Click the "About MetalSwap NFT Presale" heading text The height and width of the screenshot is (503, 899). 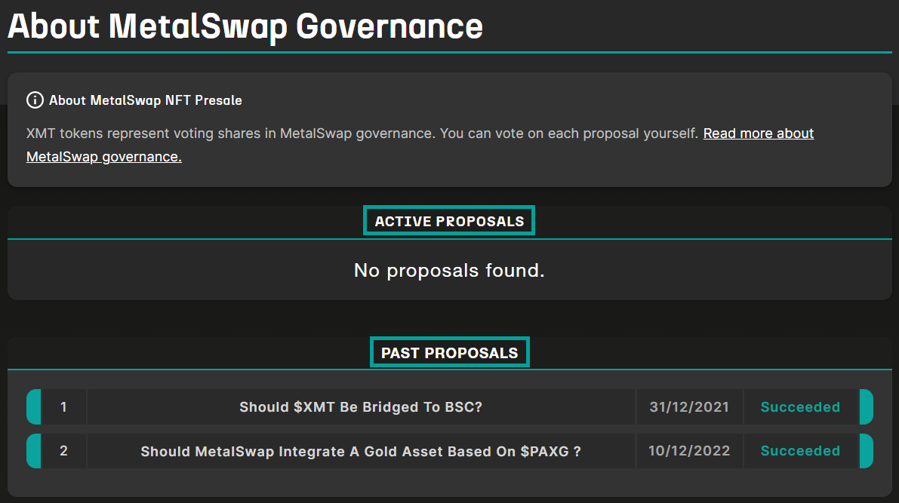point(145,100)
